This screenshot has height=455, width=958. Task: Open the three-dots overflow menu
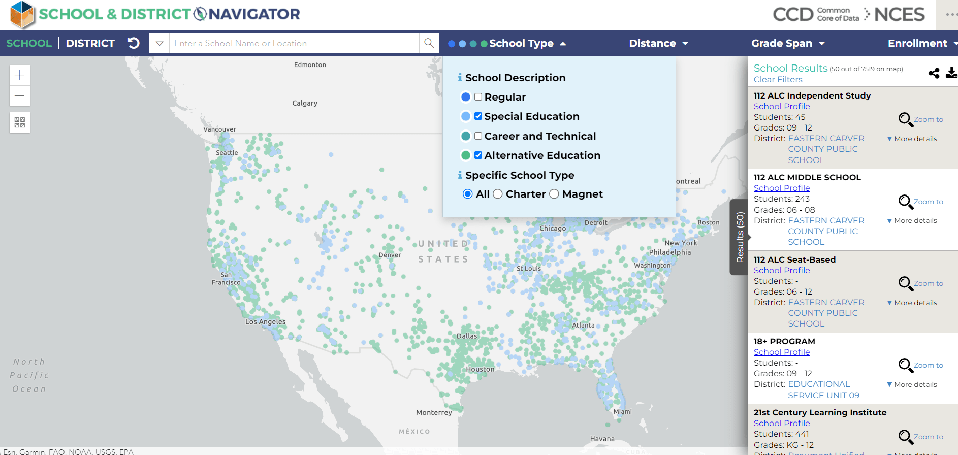952,14
